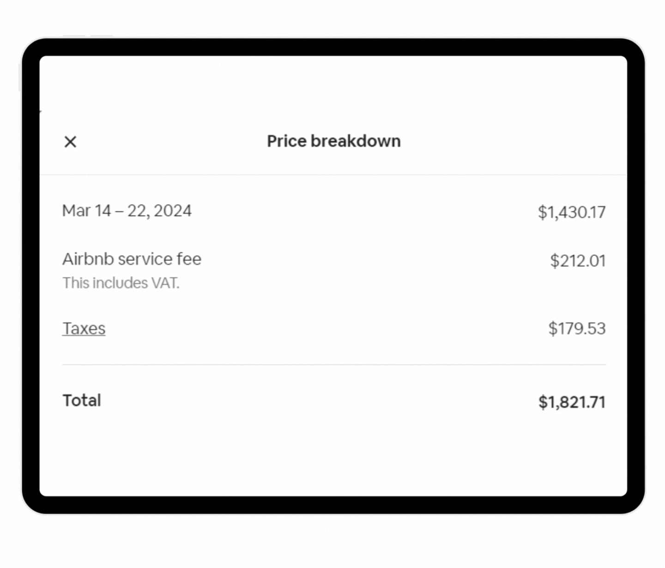This screenshot has height=568, width=665.
Task: Click blank area above the dialog heading
Action: point(333,92)
